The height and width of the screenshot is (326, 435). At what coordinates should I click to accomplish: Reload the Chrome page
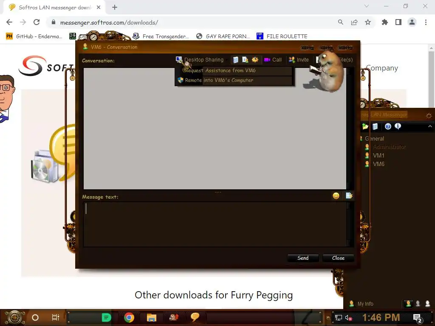[x=37, y=22]
